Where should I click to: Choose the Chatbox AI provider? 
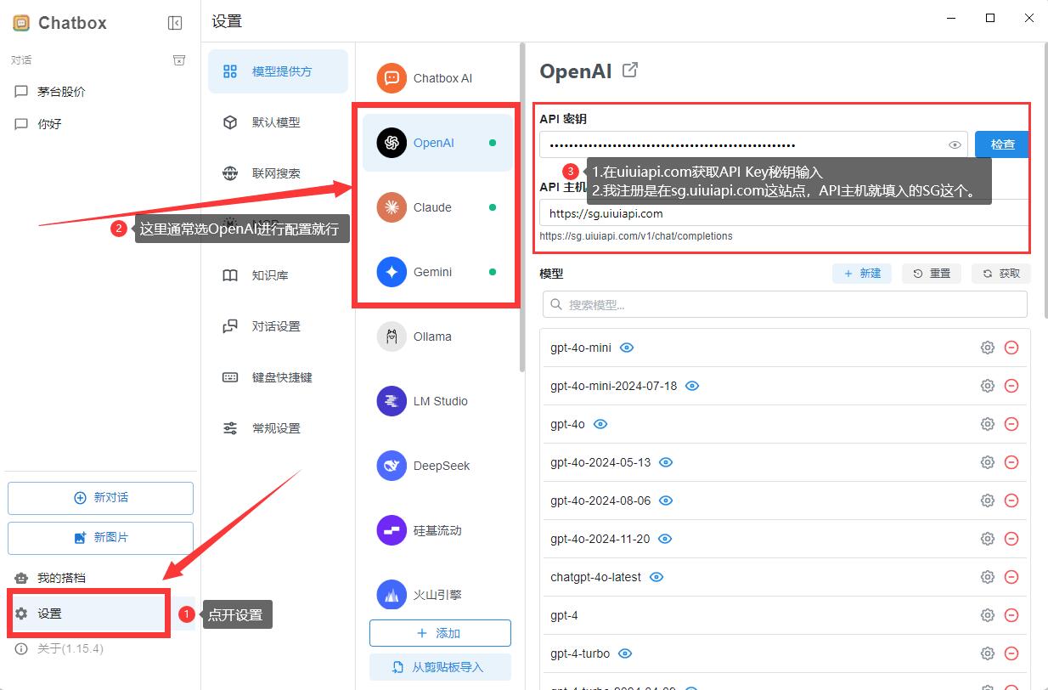coord(437,78)
